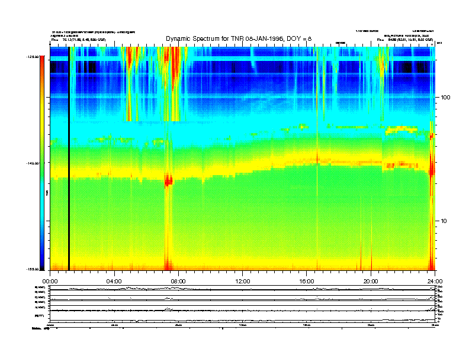Click the bottom panel 12:00 small tick label
The height and width of the screenshot is (362, 469).
coord(243,325)
